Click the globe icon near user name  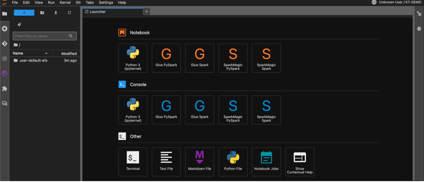[x=374, y=2]
